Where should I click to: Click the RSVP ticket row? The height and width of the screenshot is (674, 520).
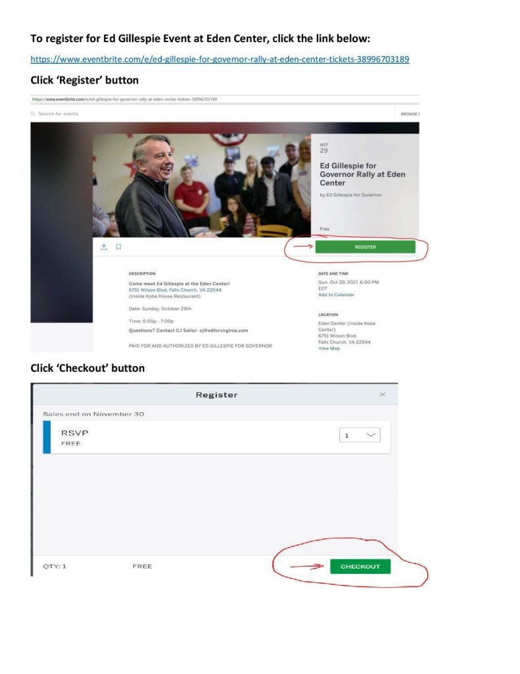pos(217,437)
